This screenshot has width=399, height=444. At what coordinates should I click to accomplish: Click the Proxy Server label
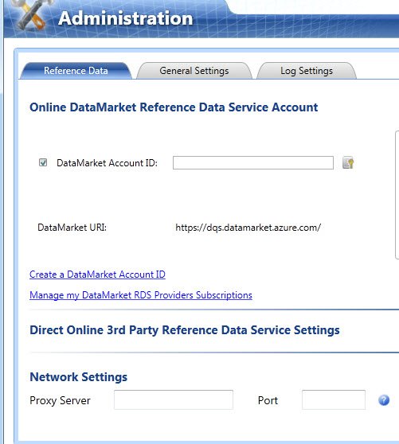60,400
